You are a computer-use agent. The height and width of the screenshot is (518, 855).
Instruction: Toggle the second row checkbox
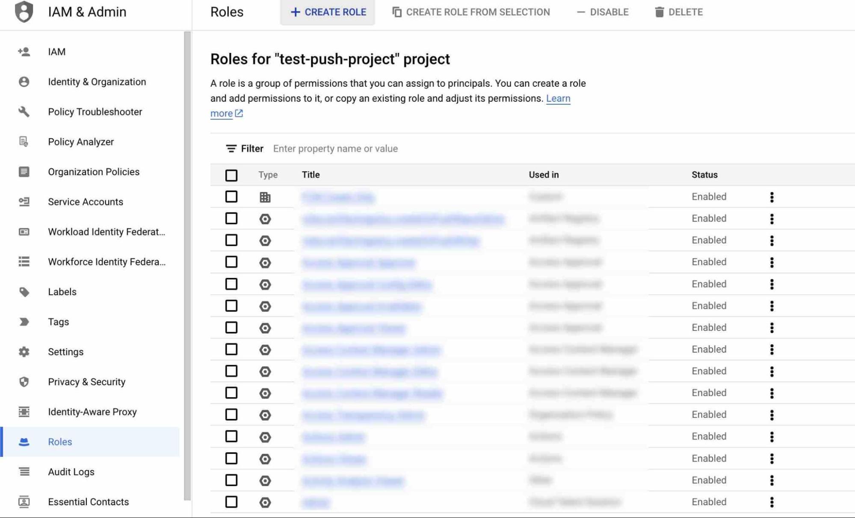[x=231, y=218]
